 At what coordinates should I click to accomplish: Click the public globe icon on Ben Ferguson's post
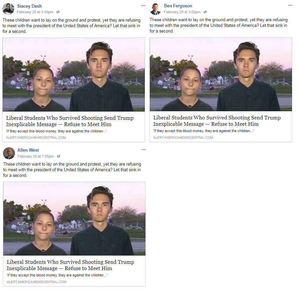[205, 12]
